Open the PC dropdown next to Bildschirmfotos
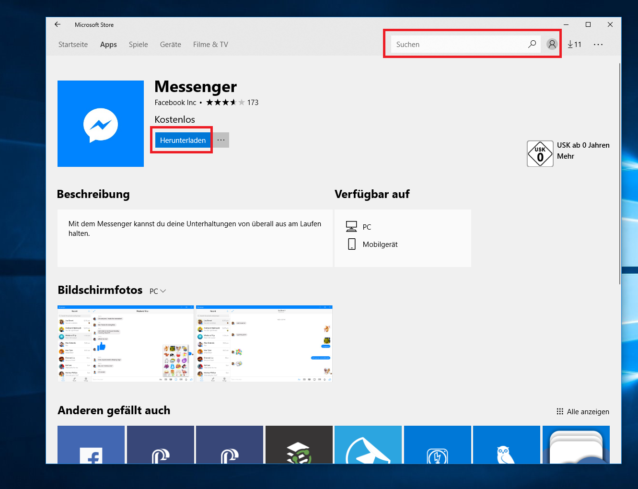 click(157, 291)
